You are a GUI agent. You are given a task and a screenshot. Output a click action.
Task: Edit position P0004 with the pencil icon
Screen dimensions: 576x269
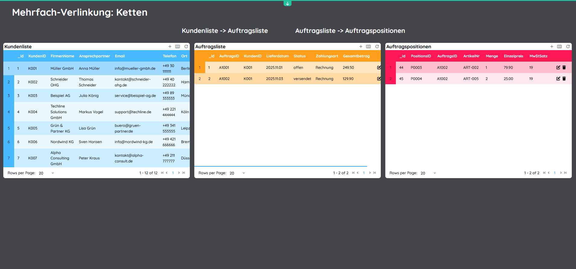point(558,79)
